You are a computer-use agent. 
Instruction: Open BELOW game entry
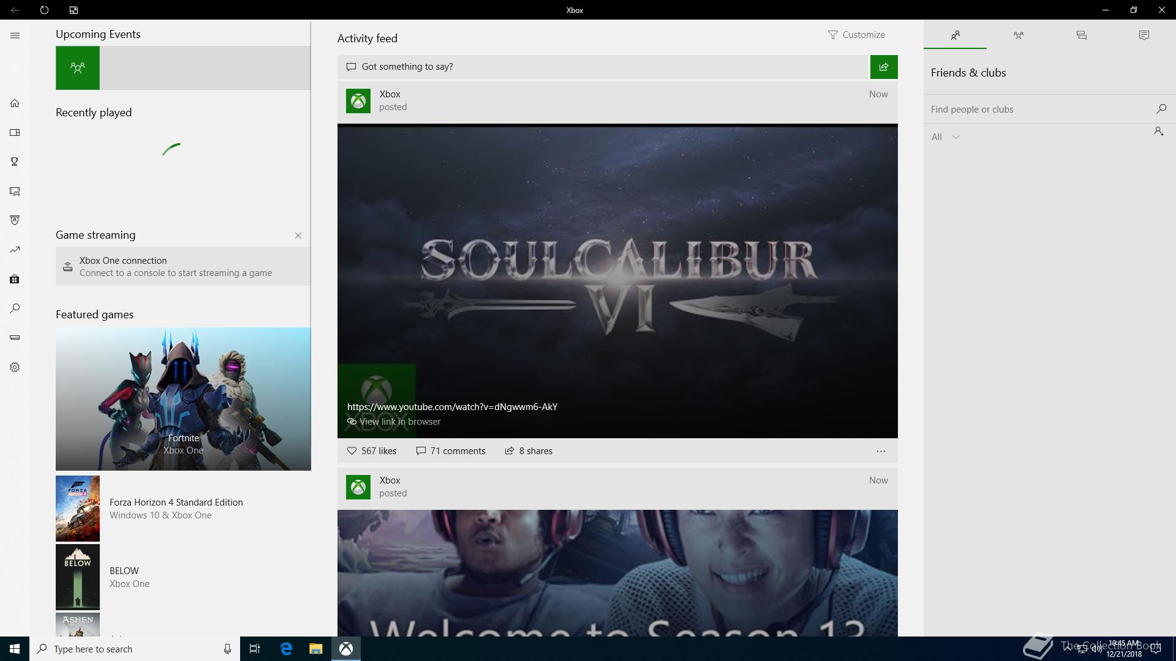[x=183, y=577]
